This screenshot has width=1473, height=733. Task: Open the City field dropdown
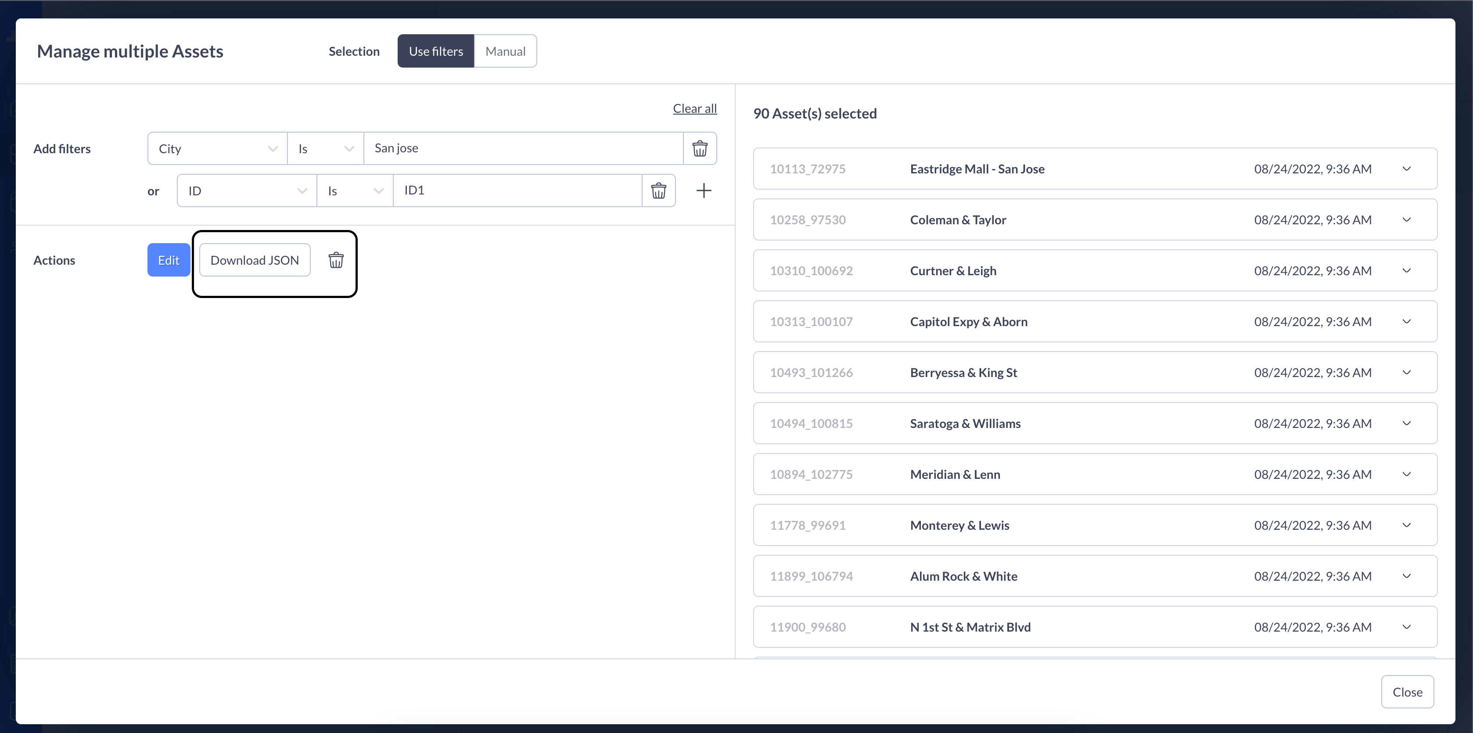(x=217, y=149)
